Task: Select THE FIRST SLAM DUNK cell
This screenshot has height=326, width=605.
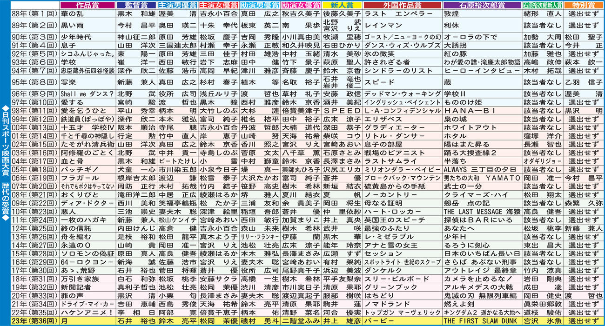Action: pos(481,320)
